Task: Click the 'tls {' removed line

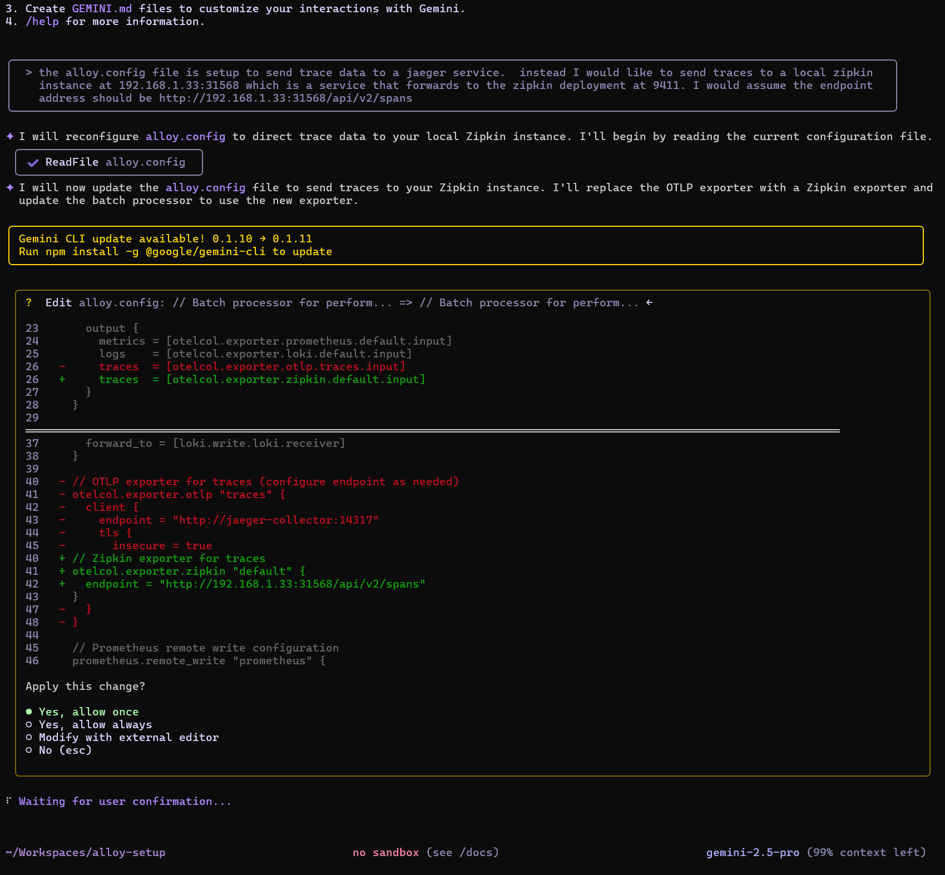Action: point(115,533)
